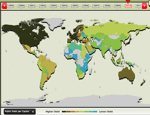Screen dimensions: 150x115
Task: Click the highlighted 2010 year marker
Action: 128,6
